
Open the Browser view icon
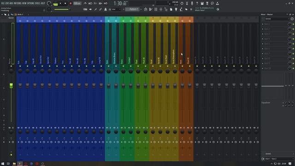[166, 9]
